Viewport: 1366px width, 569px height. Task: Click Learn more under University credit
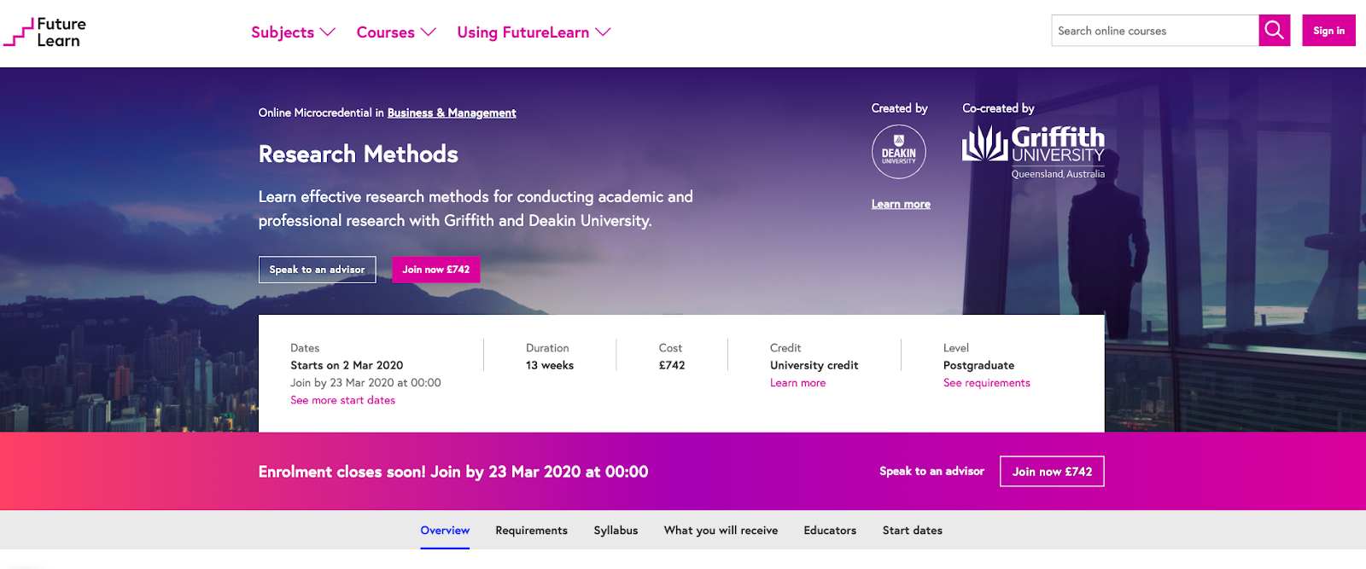pos(797,383)
